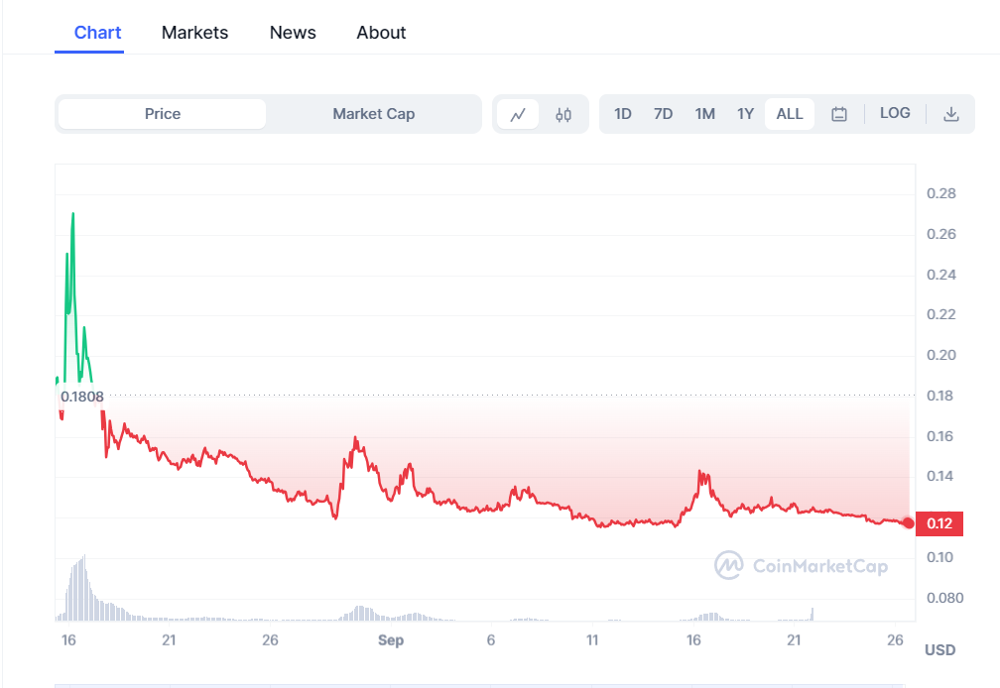Switch chart to Market Cap
The width and height of the screenshot is (1000, 688).
pyautogui.click(x=374, y=114)
